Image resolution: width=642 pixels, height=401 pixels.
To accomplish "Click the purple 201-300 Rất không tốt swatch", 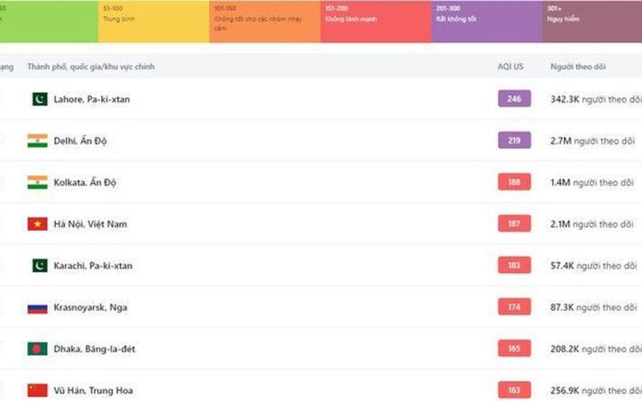I will (486, 22).
